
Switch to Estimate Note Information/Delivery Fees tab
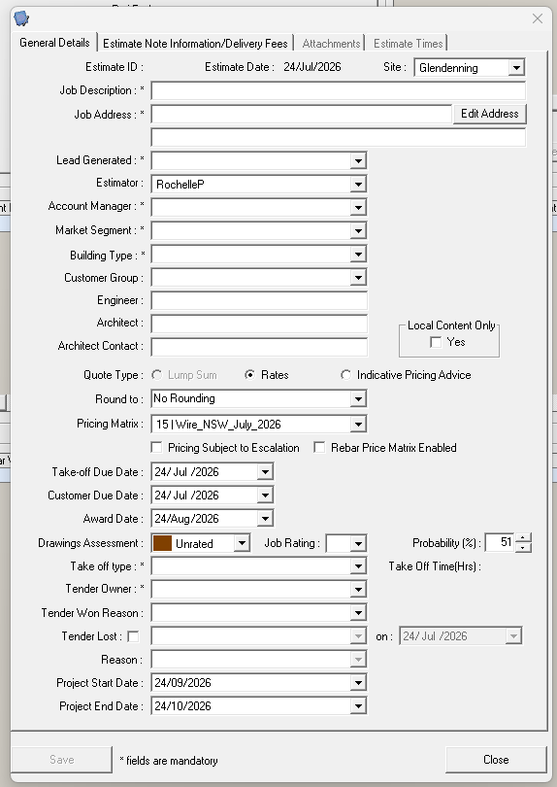[195, 44]
